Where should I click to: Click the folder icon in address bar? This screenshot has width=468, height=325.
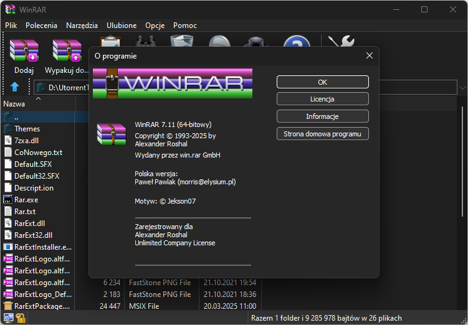tap(41, 87)
